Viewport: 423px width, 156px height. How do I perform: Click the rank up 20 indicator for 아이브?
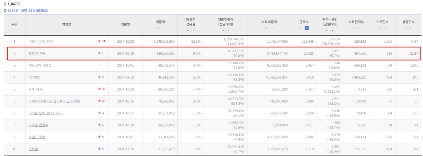pos(102,101)
